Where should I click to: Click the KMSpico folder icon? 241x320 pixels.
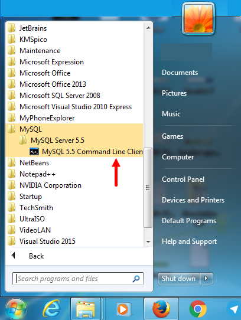coord(11,39)
